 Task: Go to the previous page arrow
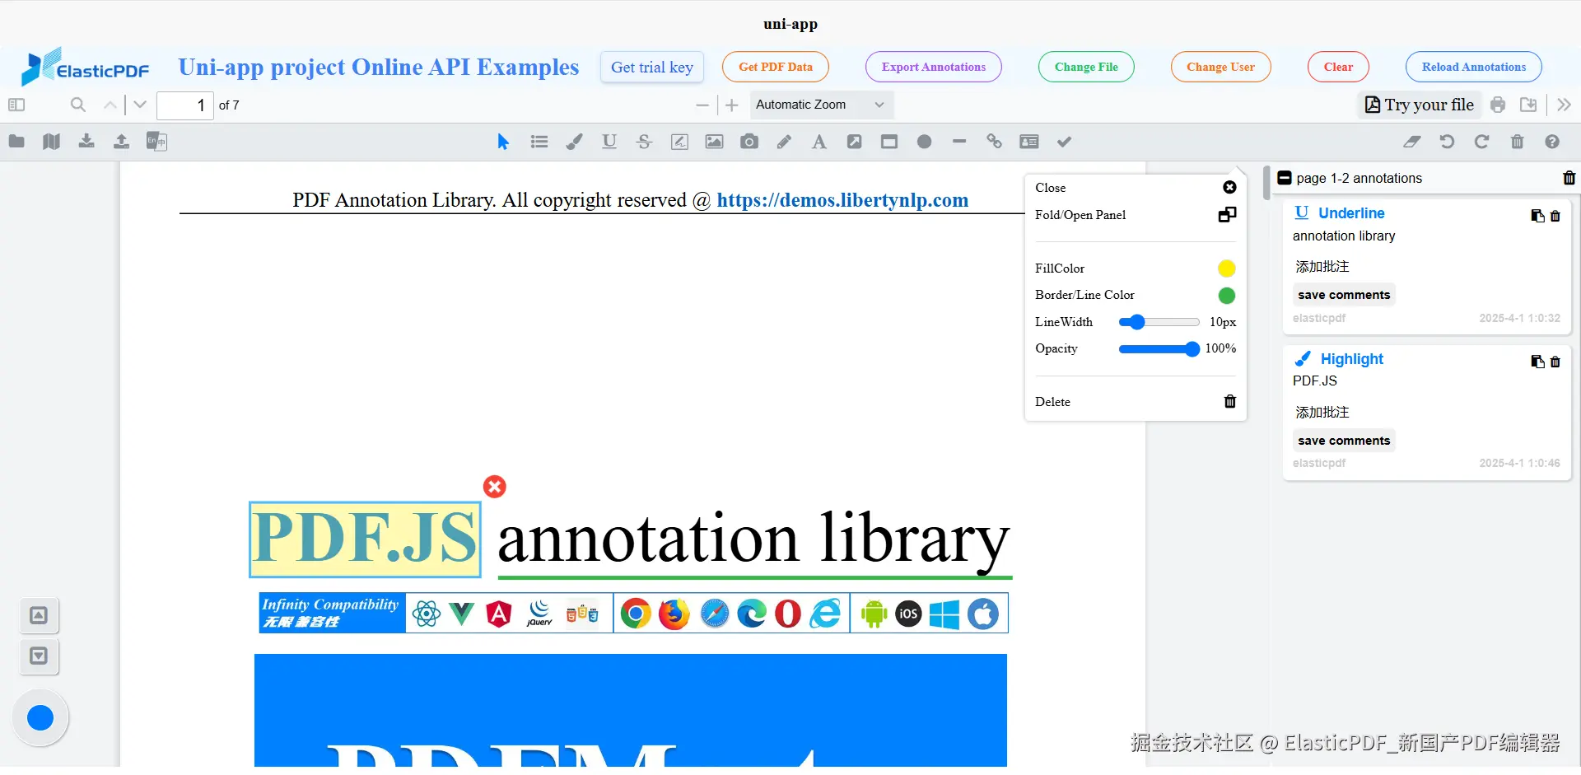pos(110,105)
